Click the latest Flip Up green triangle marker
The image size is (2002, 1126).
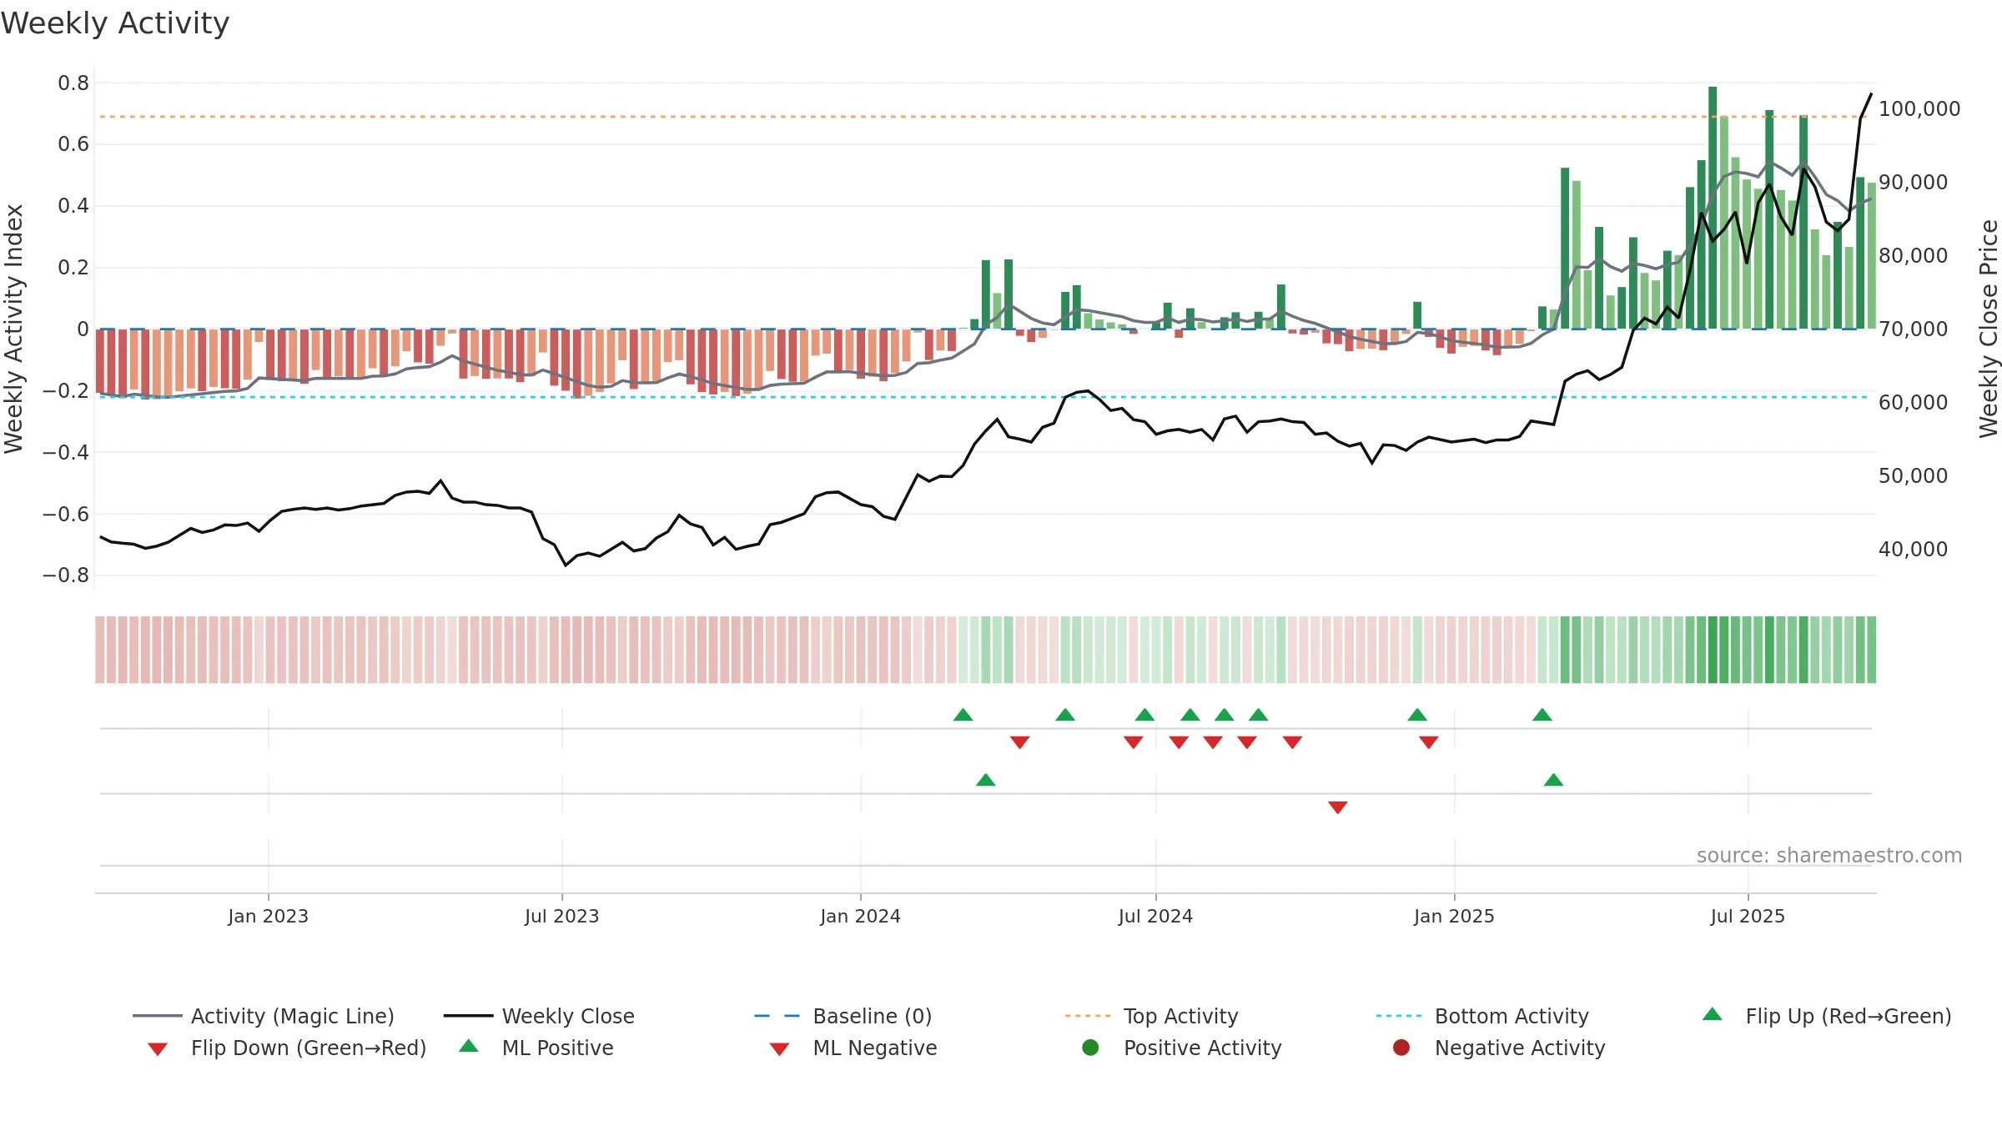(x=1542, y=715)
